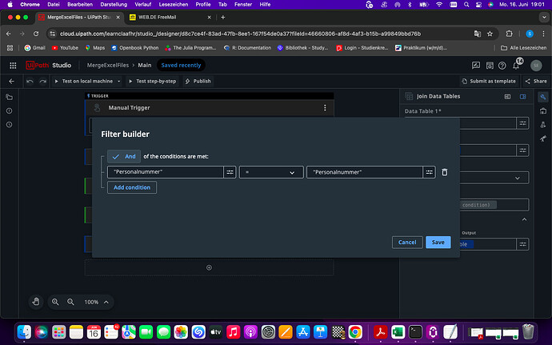This screenshot has width=552, height=345.
Task: Open the Verlauf menu
Action: coord(142,5)
